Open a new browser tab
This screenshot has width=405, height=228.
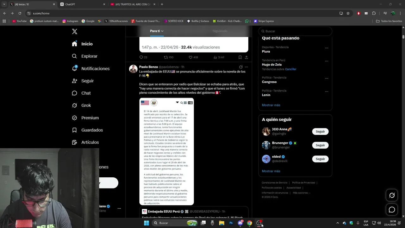tap(162, 4)
